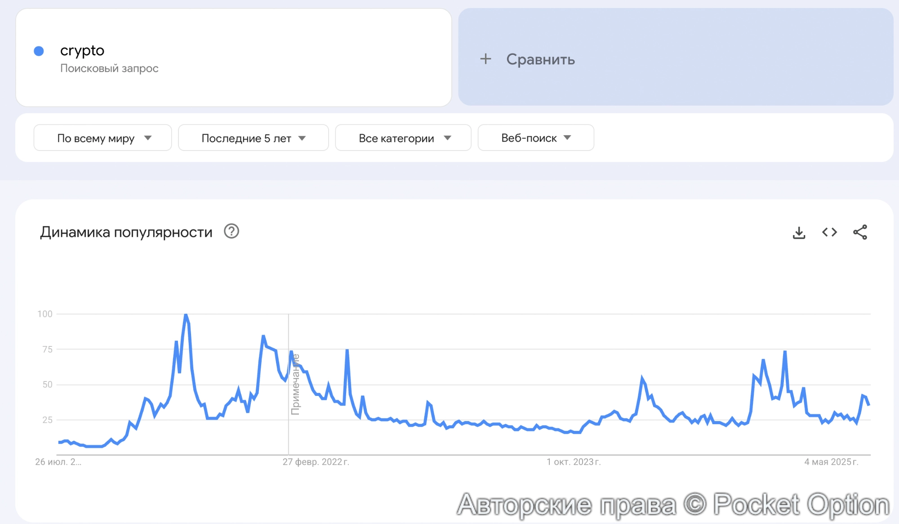899x524 pixels.
Task: Click the Динамика популярности heading
Action: pyautogui.click(x=126, y=232)
